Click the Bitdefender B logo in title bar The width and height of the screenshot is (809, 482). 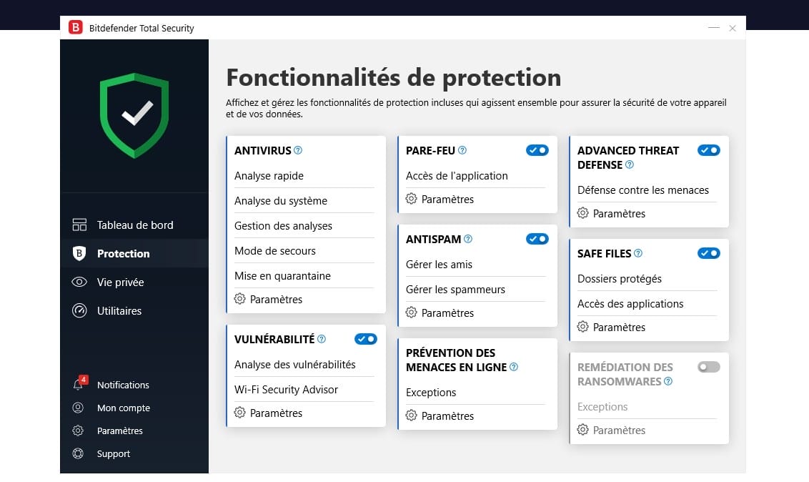point(75,27)
